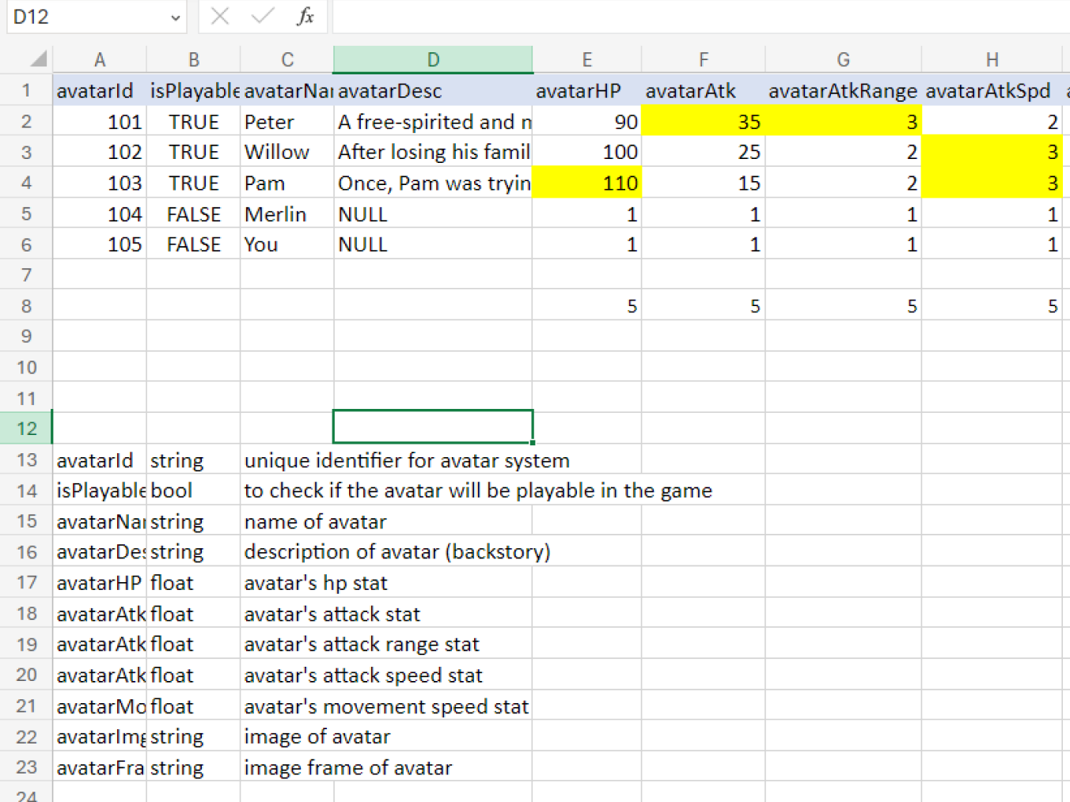The height and width of the screenshot is (802, 1070).
Task: Click the Insert Function fx icon
Action: [305, 17]
